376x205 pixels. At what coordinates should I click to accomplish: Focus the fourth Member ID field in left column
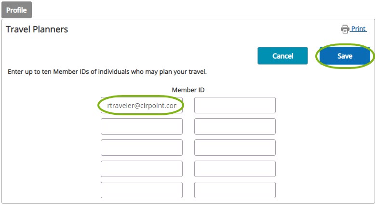click(x=141, y=169)
